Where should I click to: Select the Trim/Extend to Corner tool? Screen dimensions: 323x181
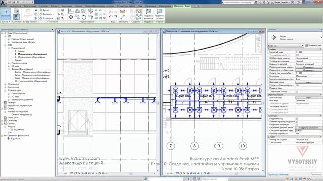pyautogui.click(x=90, y=17)
